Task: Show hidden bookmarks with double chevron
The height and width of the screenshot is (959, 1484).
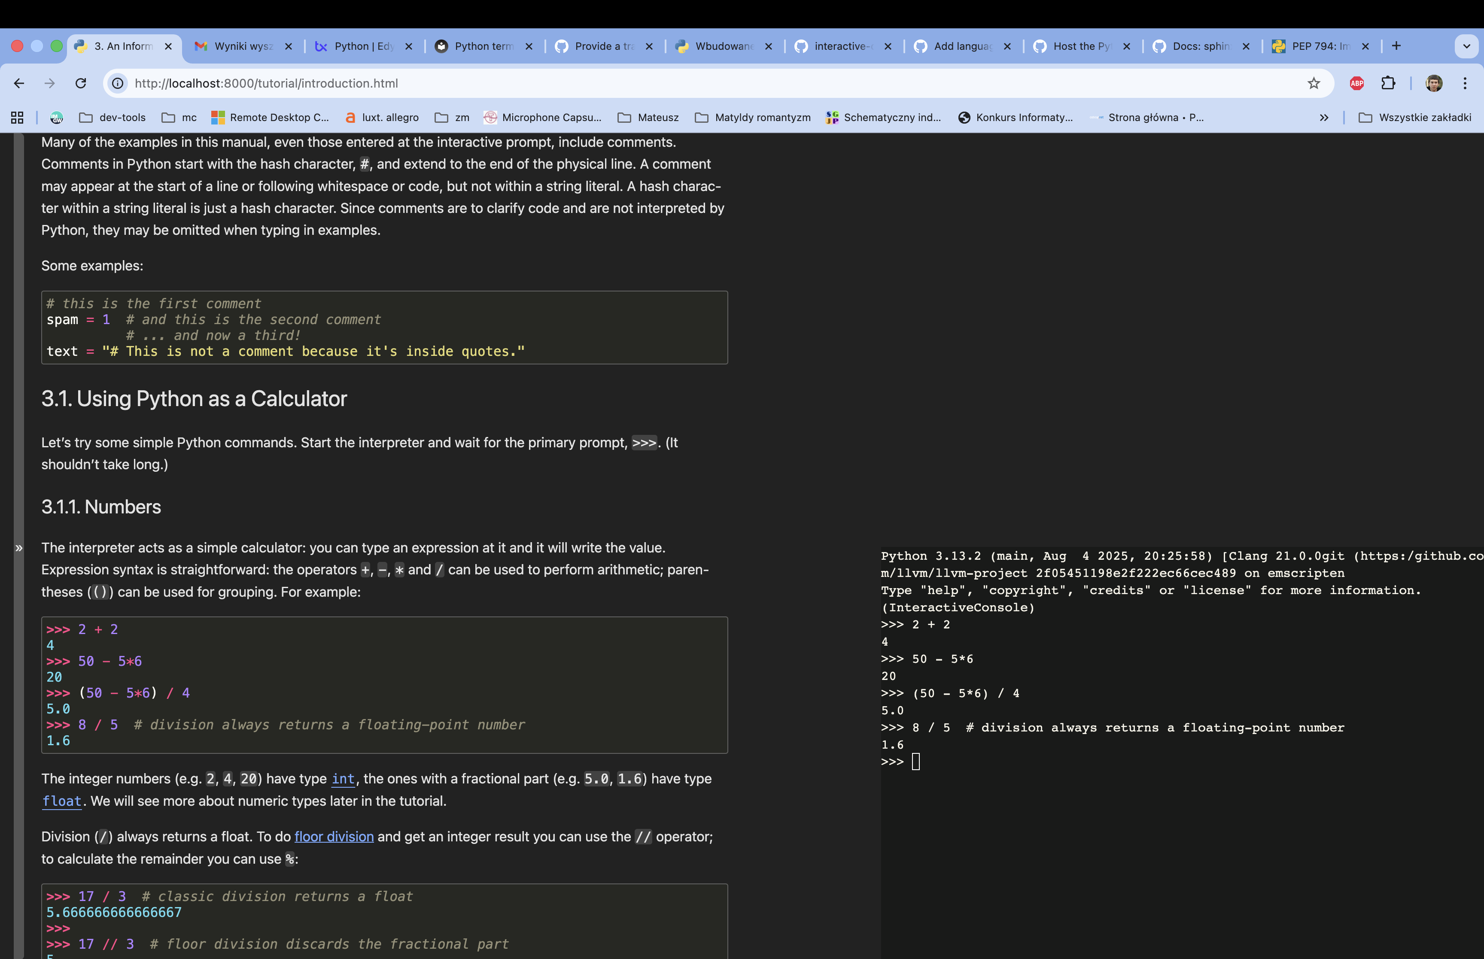Action: click(x=1324, y=118)
